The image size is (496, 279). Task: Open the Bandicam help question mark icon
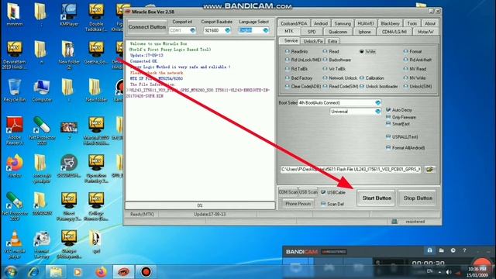tap(464, 250)
